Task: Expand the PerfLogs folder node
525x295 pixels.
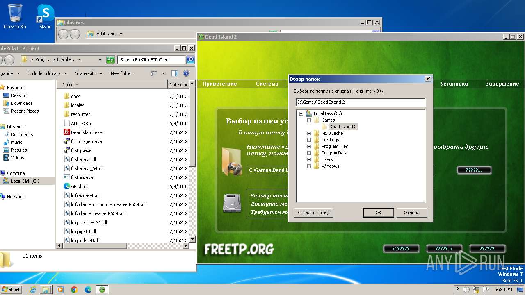Action: [x=309, y=140]
